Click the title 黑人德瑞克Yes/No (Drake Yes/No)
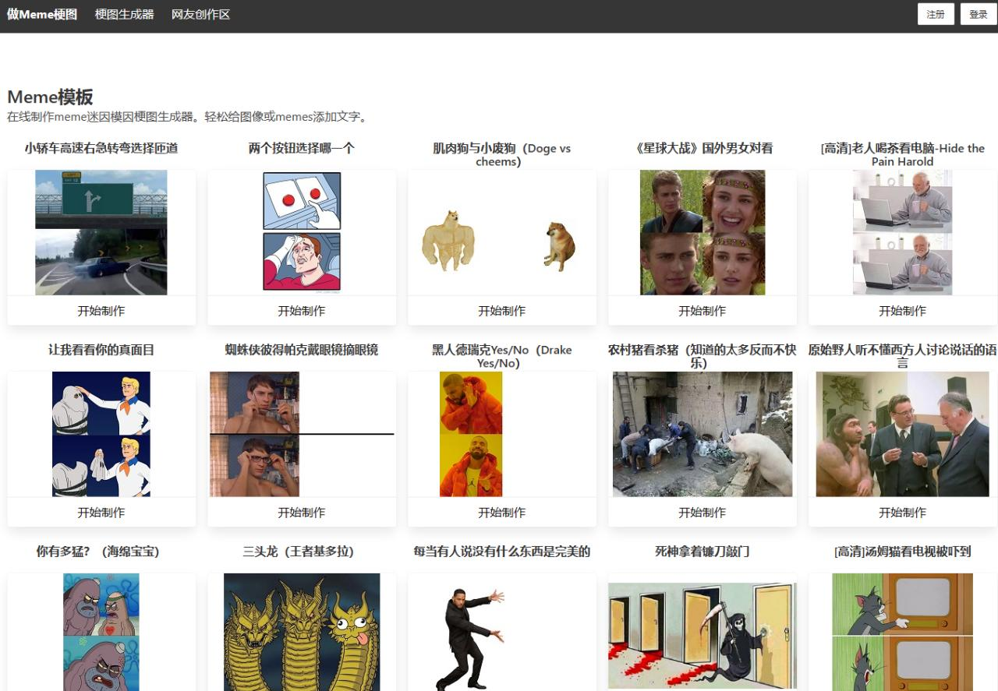Screen dimensions: 998x691 pos(502,357)
